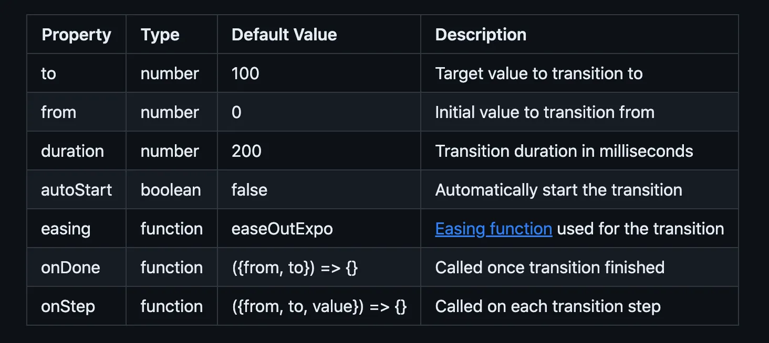Image resolution: width=769 pixels, height=343 pixels.
Task: Open the Easing function link
Action: (x=493, y=229)
